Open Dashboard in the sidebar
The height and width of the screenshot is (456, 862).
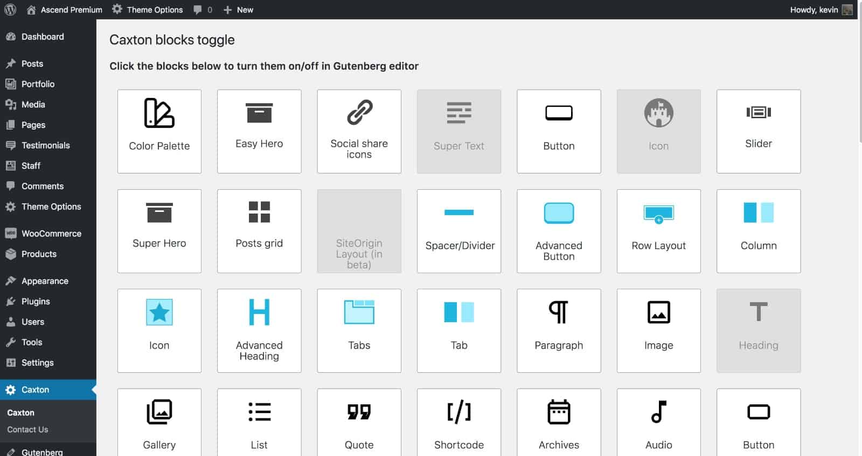[x=48, y=37]
